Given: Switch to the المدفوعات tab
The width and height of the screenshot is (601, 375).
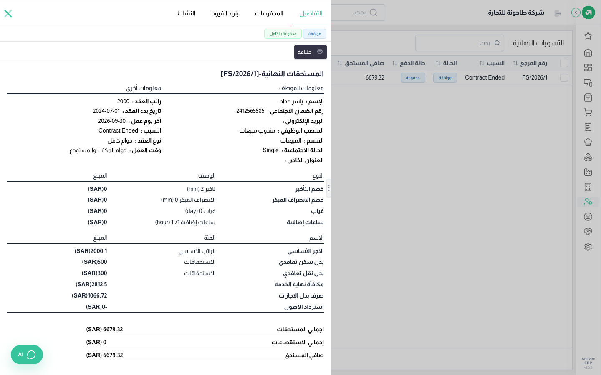Looking at the screenshot, I should pos(269,13).
